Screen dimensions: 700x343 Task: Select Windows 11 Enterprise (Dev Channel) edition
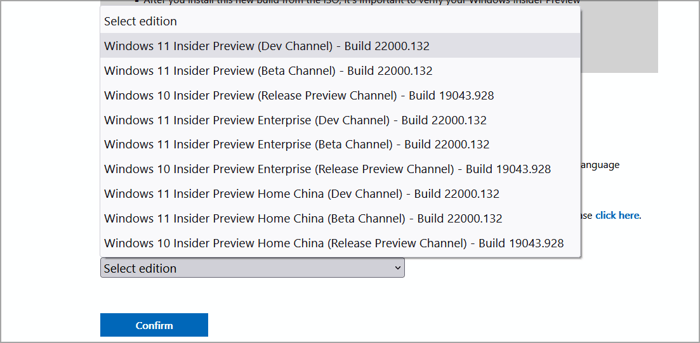(295, 120)
